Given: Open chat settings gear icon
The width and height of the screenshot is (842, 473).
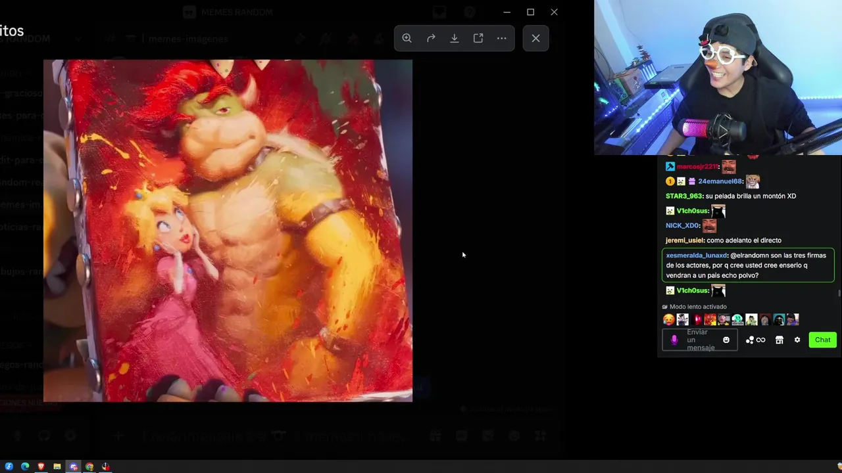Looking at the screenshot, I should click(797, 340).
